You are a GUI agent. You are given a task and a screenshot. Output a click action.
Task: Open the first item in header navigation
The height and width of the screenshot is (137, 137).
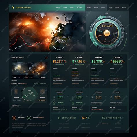coord(58,8)
